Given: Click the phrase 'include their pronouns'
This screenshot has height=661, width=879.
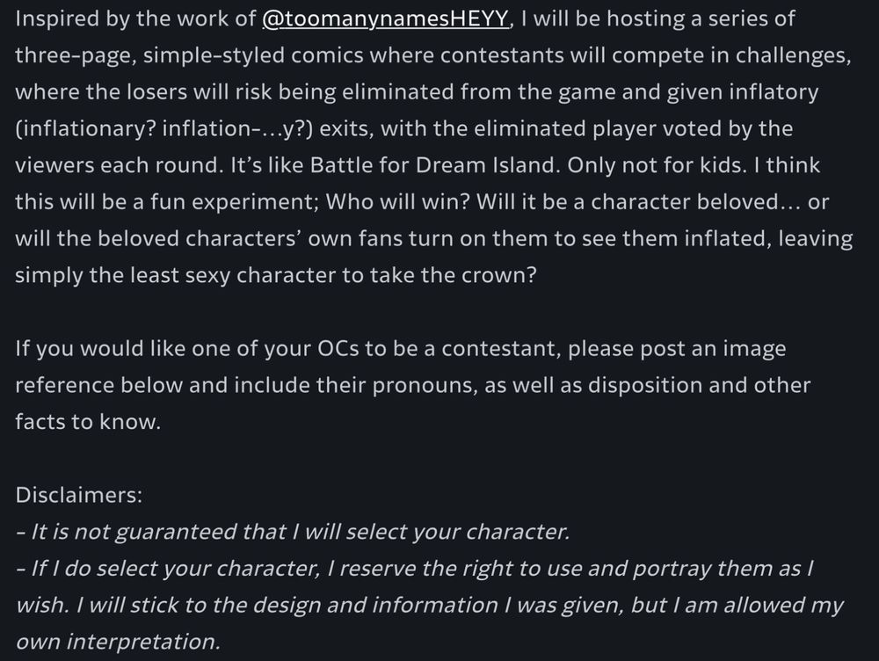Looking at the screenshot, I should tap(356, 385).
